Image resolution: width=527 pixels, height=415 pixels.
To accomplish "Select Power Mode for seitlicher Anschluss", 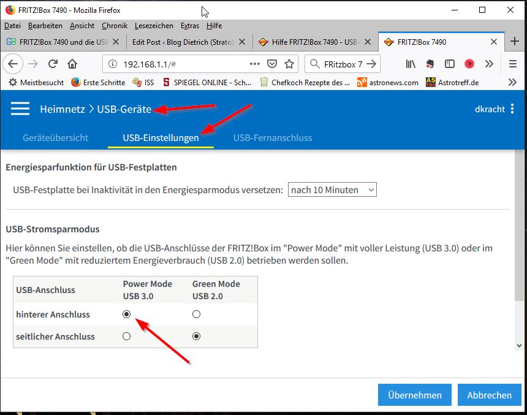I will (127, 337).
